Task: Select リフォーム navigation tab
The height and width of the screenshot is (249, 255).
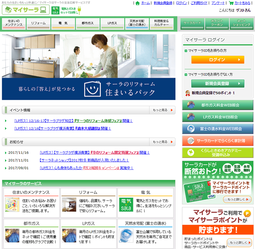Action: tap(38, 24)
